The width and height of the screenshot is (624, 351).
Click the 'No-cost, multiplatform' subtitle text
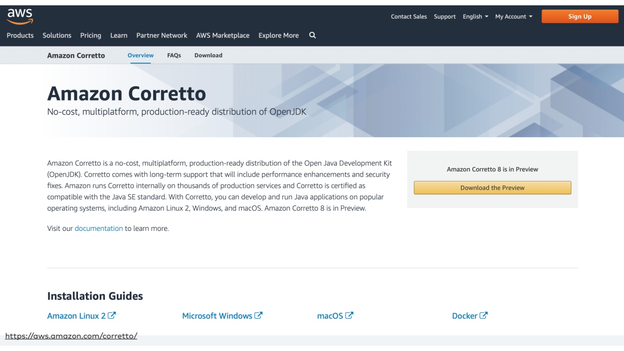177,112
